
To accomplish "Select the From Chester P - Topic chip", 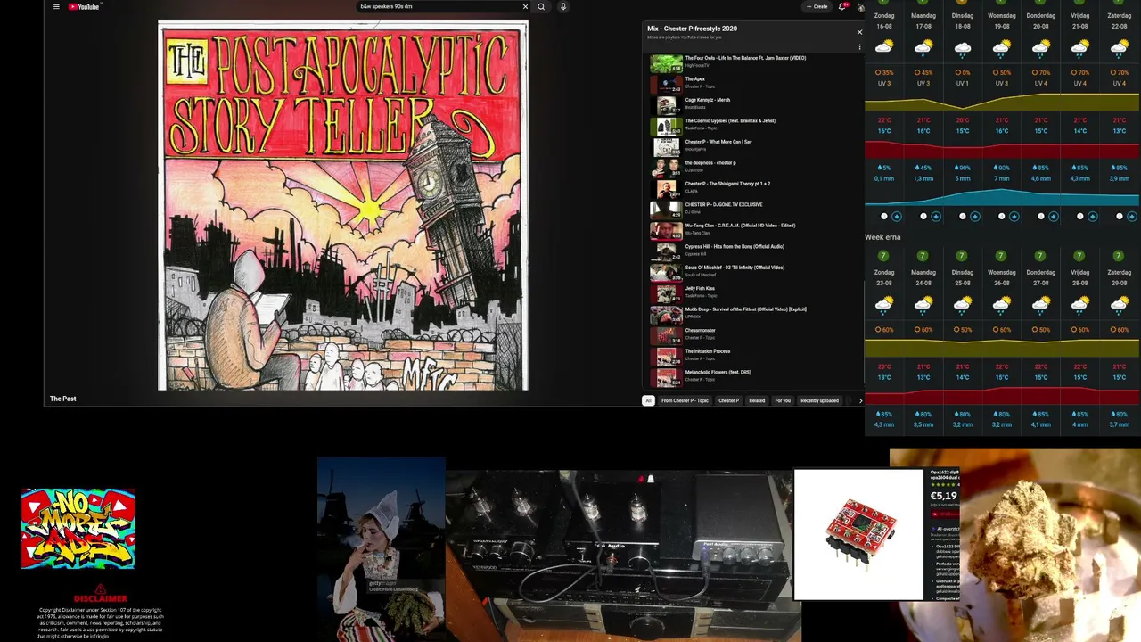I will (685, 400).
